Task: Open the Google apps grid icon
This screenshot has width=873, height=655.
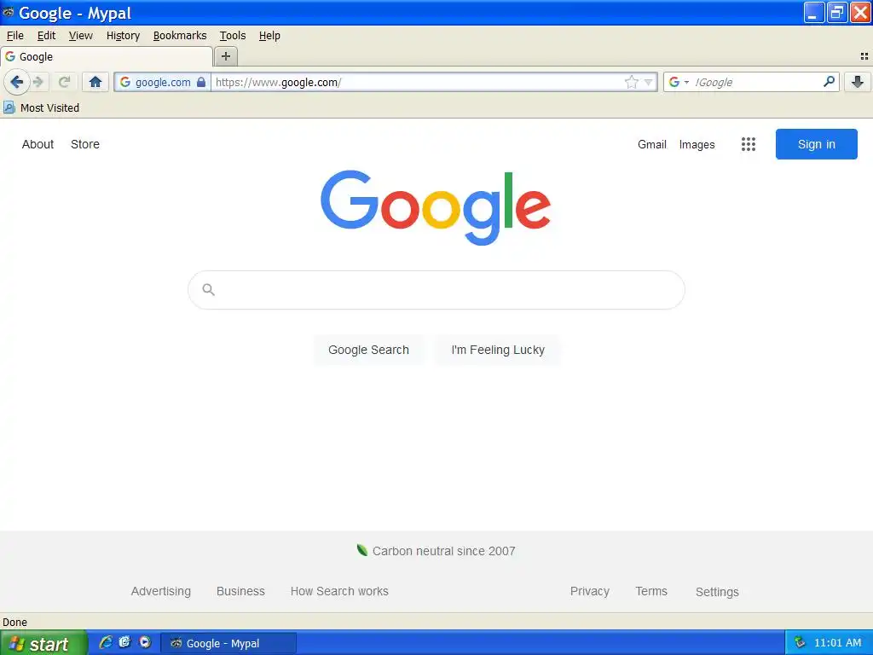Action: click(749, 144)
